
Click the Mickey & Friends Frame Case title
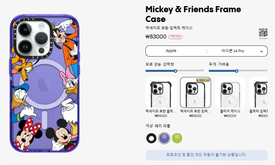(193, 14)
